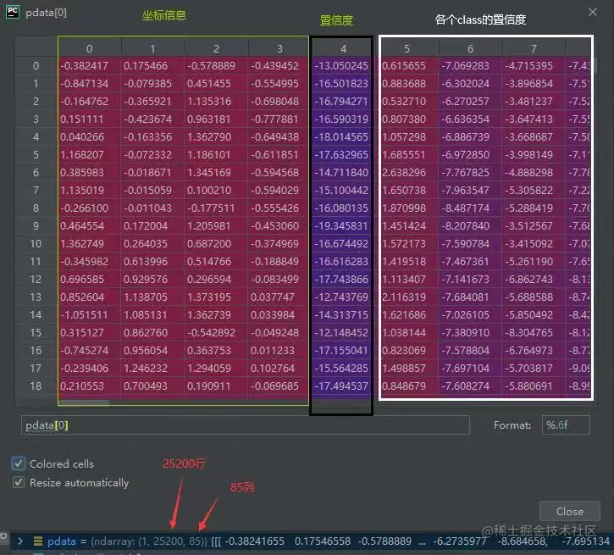The height and width of the screenshot is (555, 614).
Task: Click cell with value -17.494537
Action: pyautogui.click(x=342, y=386)
